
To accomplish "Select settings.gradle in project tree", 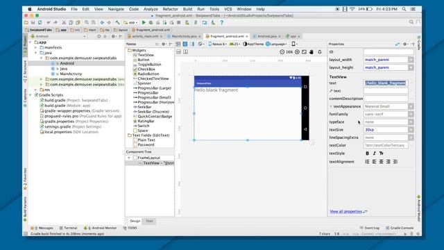I will (x=58, y=126).
